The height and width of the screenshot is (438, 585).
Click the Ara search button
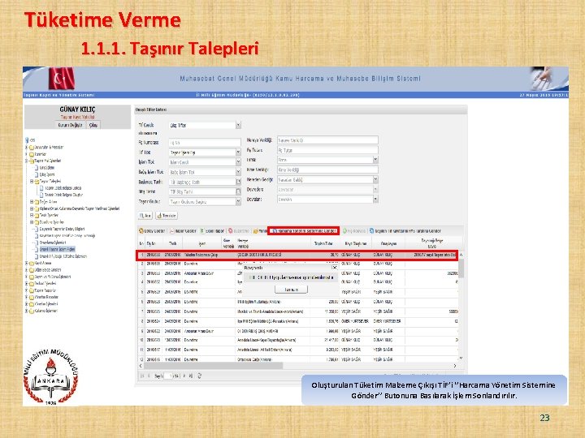point(145,216)
